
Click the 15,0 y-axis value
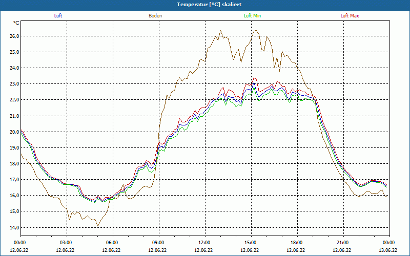pyautogui.click(x=15, y=211)
